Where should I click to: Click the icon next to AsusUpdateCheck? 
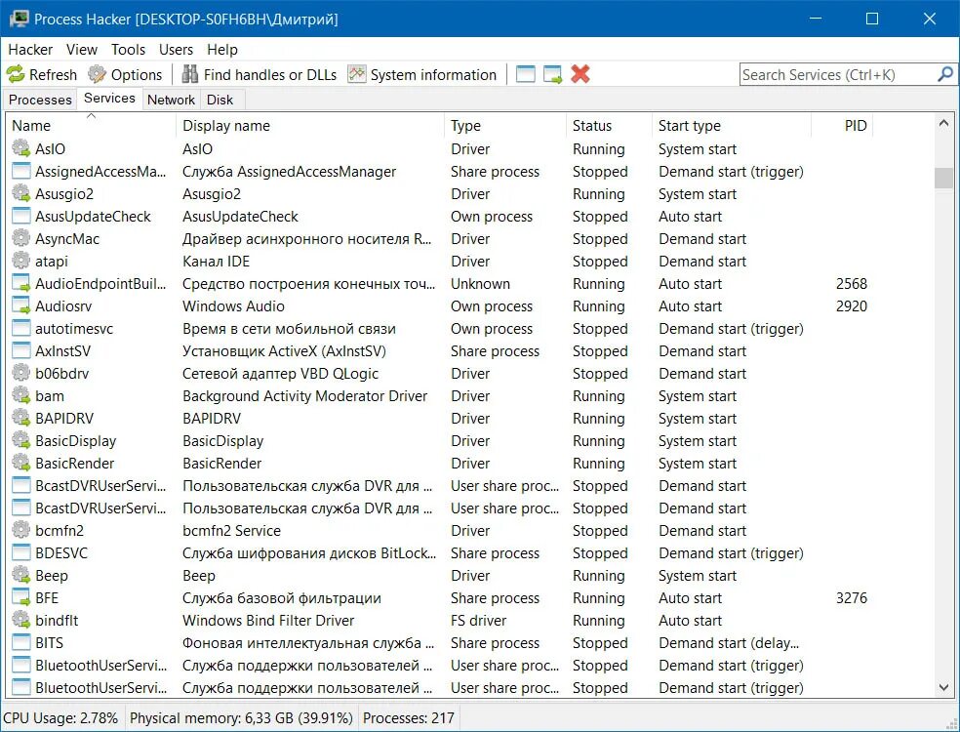click(x=20, y=216)
